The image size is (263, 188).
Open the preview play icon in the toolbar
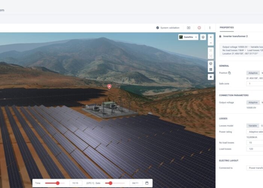click(189, 28)
